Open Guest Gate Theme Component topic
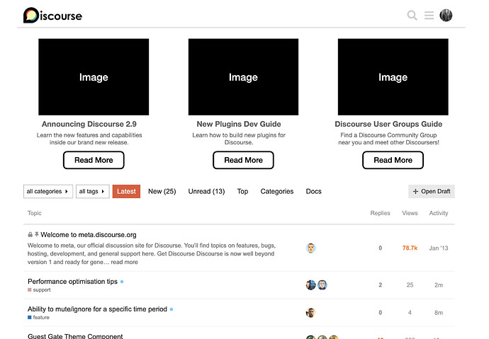489x339 pixels. (x=75, y=336)
